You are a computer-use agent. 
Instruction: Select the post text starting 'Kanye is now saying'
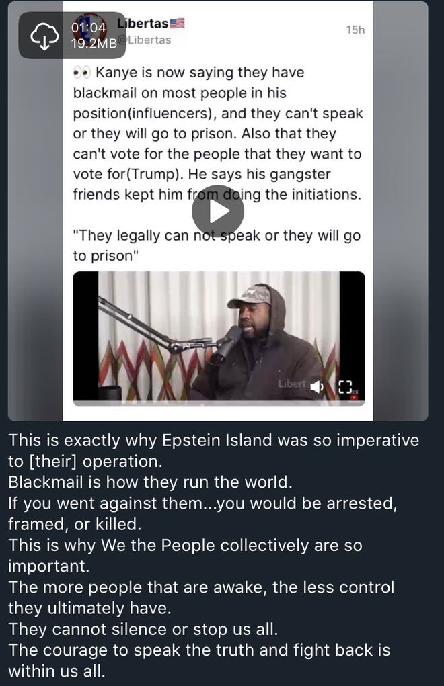[x=217, y=134]
